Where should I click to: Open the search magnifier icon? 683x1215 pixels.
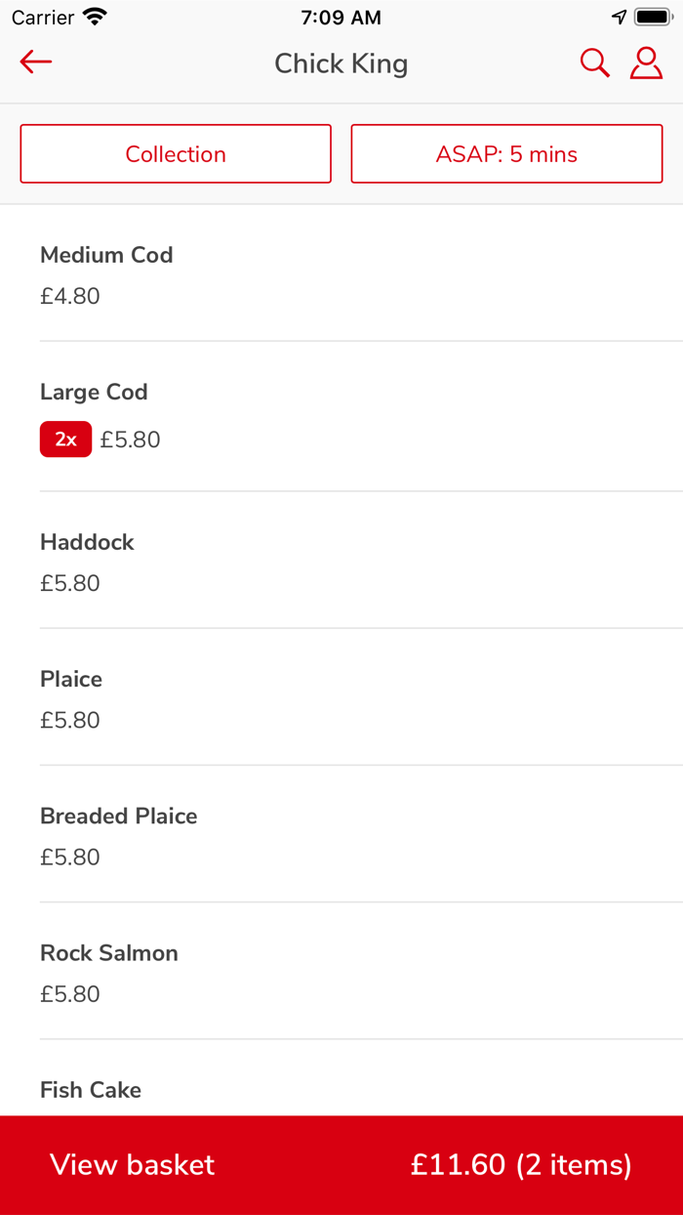point(594,63)
